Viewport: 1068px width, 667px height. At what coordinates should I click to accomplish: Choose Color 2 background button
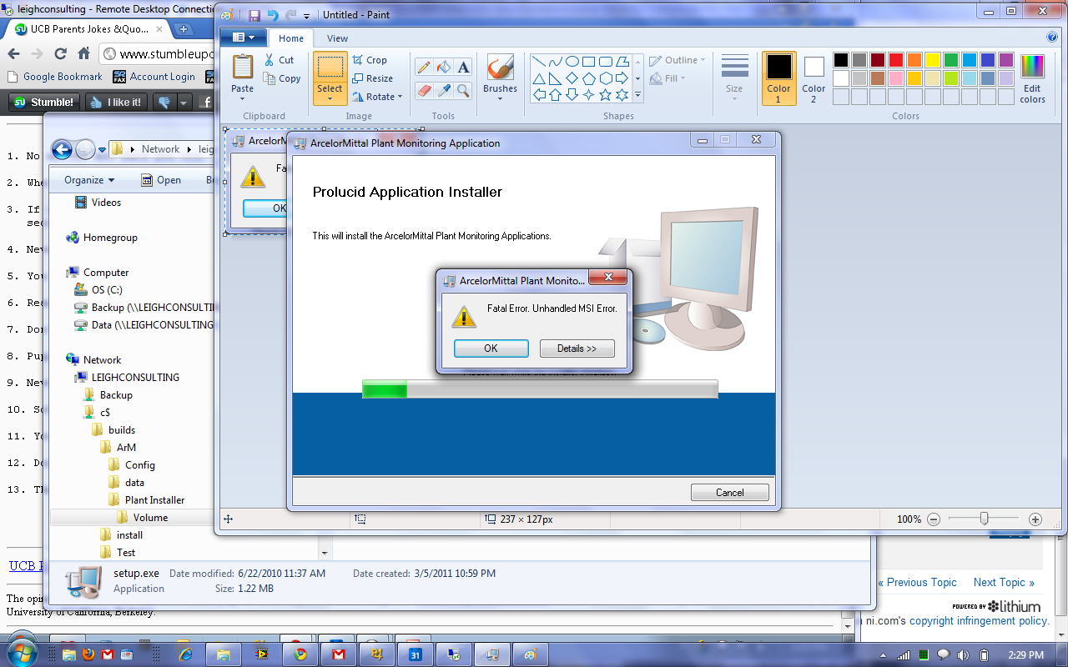[814, 78]
